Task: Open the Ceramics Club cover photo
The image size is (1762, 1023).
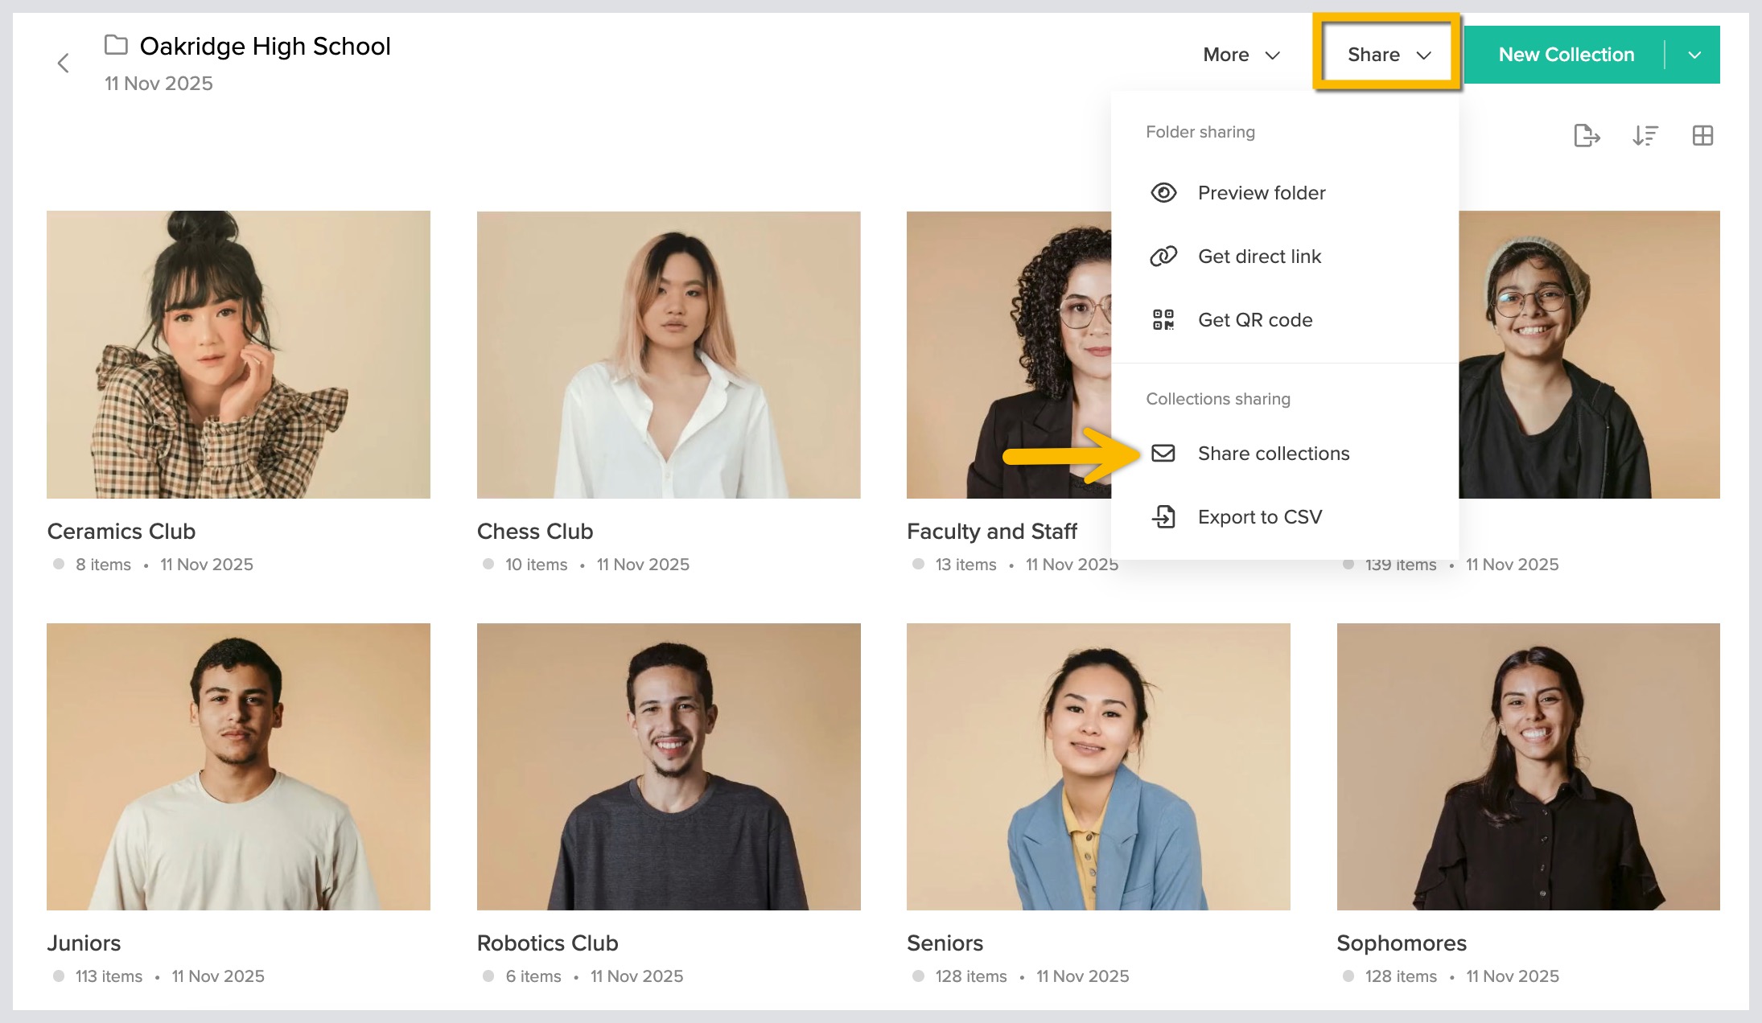Action: click(x=238, y=355)
